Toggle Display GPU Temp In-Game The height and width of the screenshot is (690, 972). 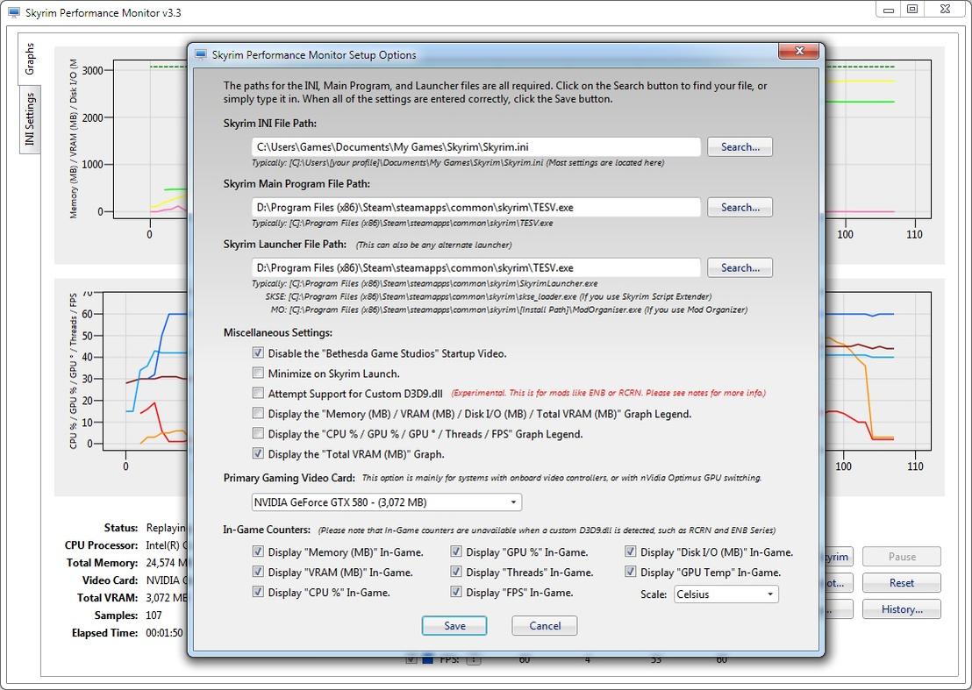[x=630, y=572]
